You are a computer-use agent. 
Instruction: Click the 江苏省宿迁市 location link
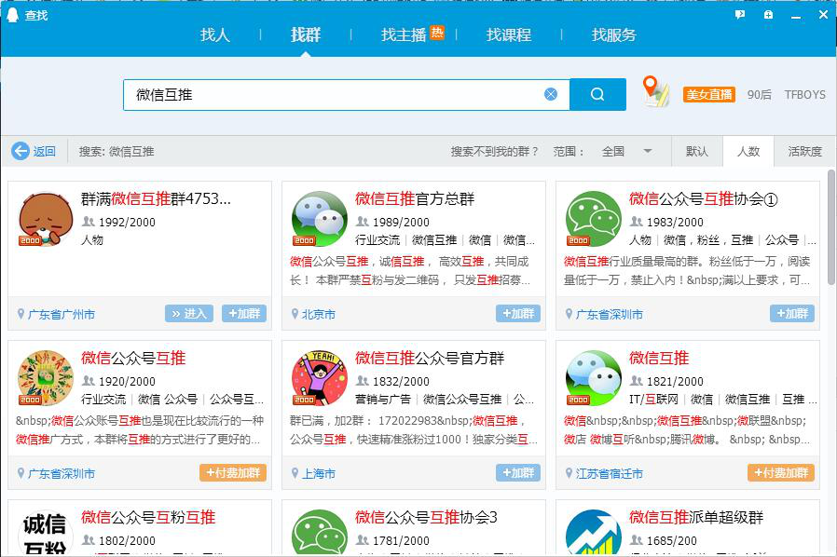(x=609, y=473)
